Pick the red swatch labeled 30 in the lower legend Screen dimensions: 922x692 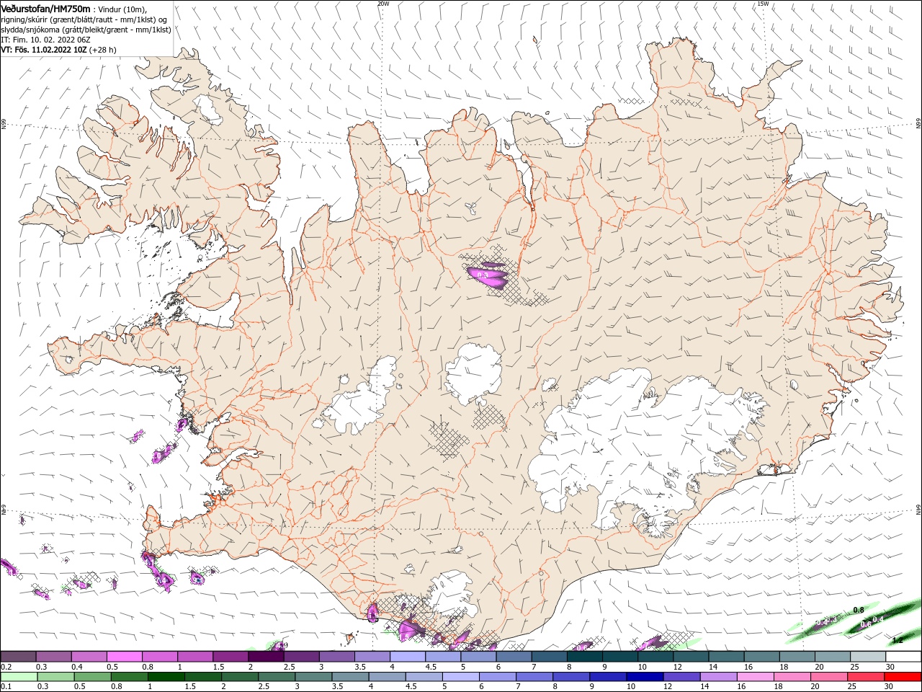point(904,677)
